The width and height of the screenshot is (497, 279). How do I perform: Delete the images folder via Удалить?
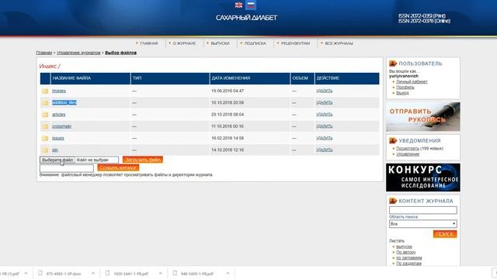(x=325, y=91)
